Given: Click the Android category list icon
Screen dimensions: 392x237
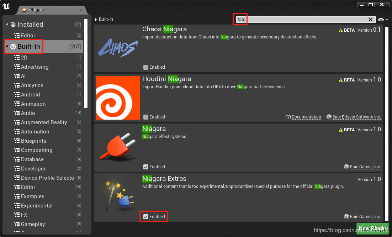Looking at the screenshot, I should tap(17, 95).
